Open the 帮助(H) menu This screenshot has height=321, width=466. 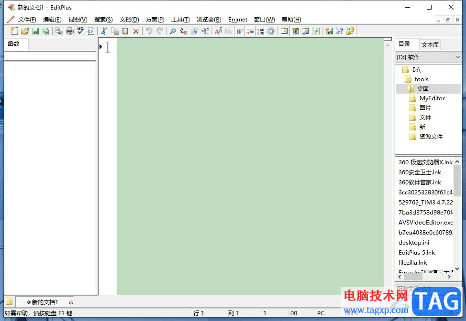pyautogui.click(x=291, y=19)
